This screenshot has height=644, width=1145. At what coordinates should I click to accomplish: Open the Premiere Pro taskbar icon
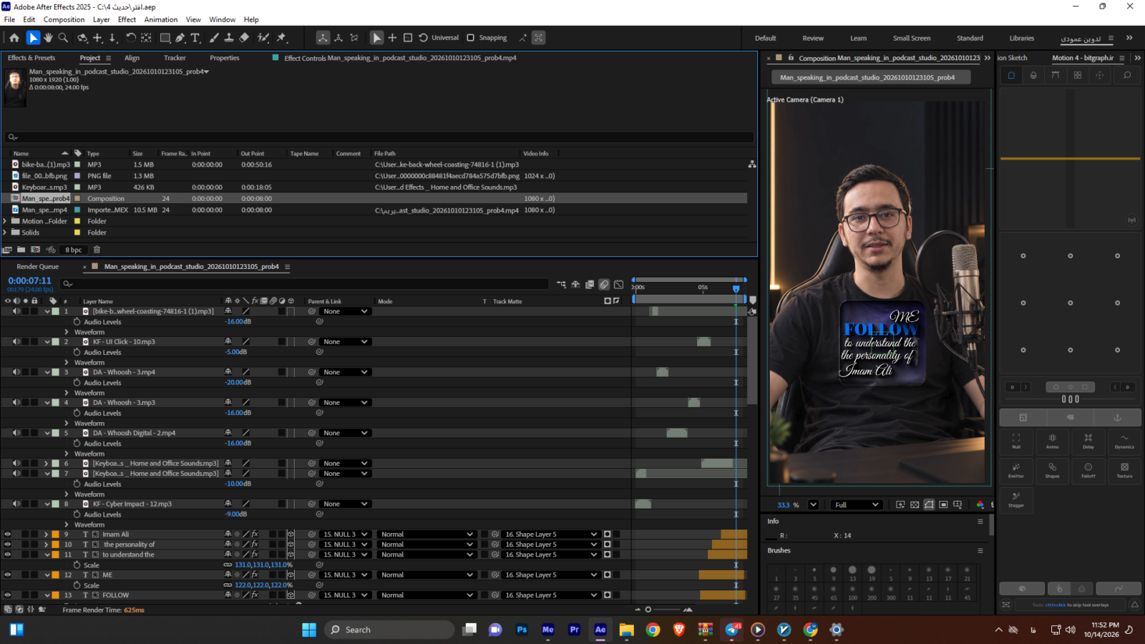pyautogui.click(x=574, y=630)
